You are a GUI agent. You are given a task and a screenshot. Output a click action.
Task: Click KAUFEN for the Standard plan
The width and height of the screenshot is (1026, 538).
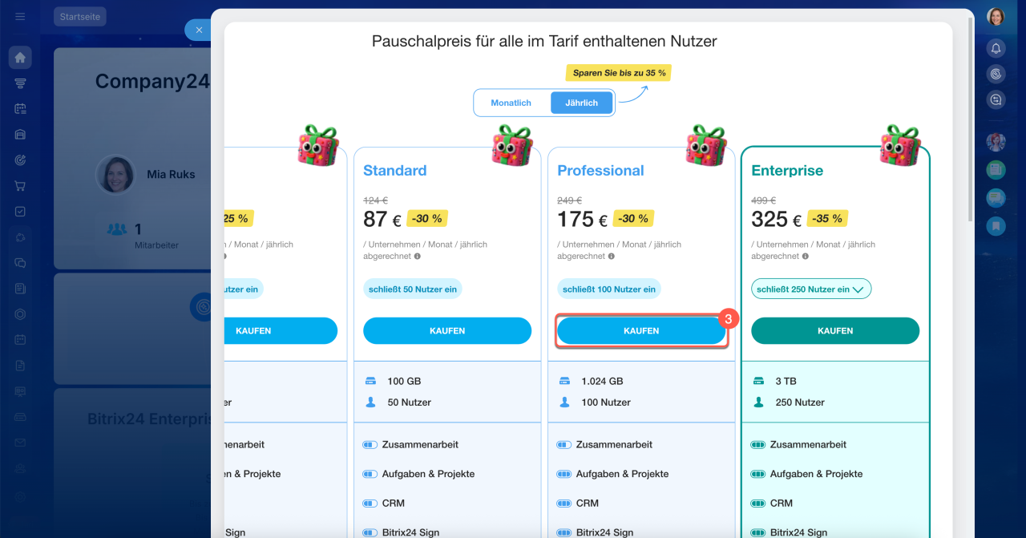[447, 331]
